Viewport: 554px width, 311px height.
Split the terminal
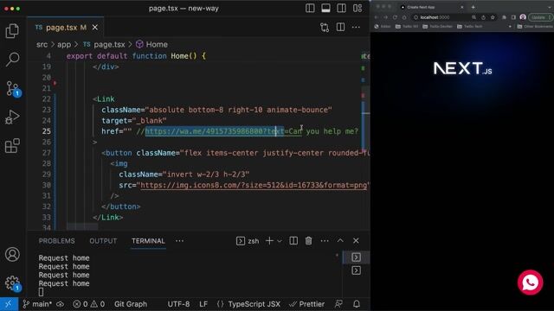coord(293,241)
